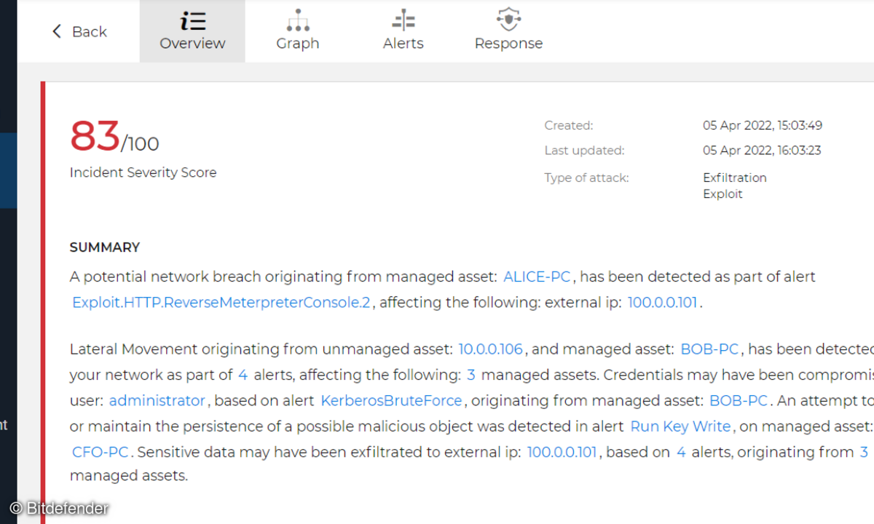Click the Incident Severity Score label
The image size is (874, 524).
tap(143, 172)
